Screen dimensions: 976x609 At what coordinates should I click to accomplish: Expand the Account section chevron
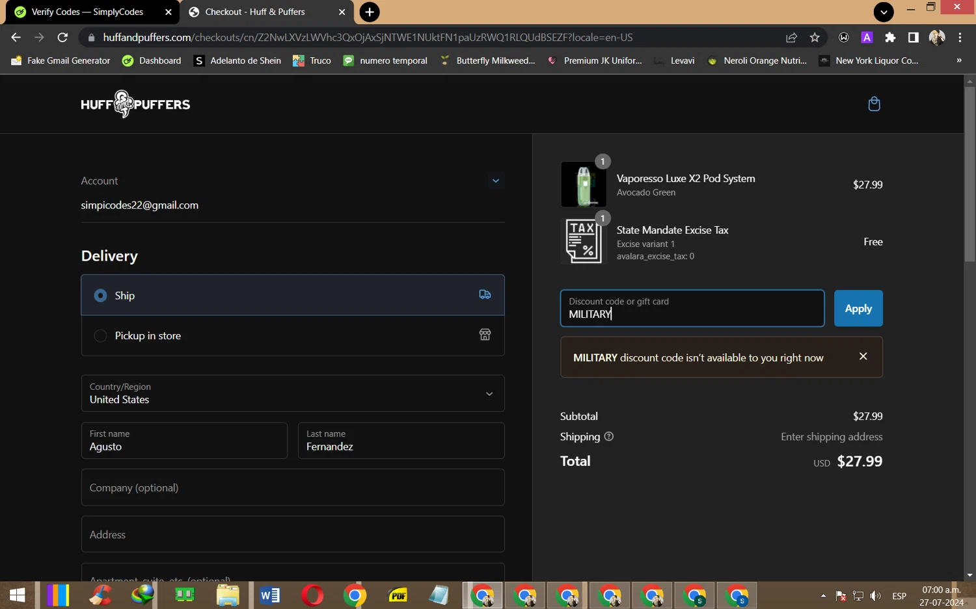(x=496, y=181)
